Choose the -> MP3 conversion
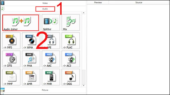 click(x=11, y=41)
